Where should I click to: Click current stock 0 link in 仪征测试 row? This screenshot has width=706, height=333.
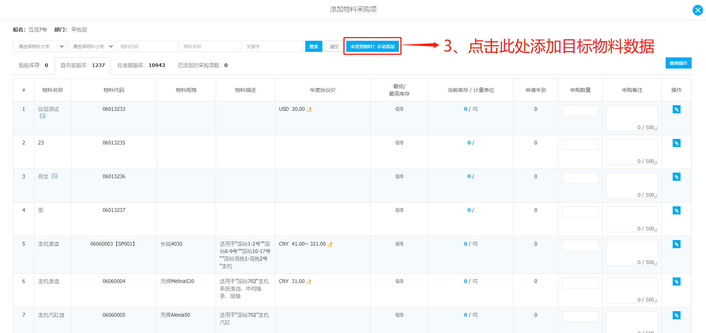point(465,109)
